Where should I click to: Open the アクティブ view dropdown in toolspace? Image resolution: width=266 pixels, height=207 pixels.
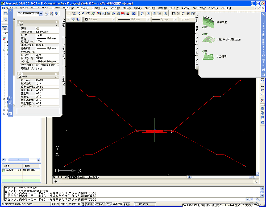(x=5, y=33)
